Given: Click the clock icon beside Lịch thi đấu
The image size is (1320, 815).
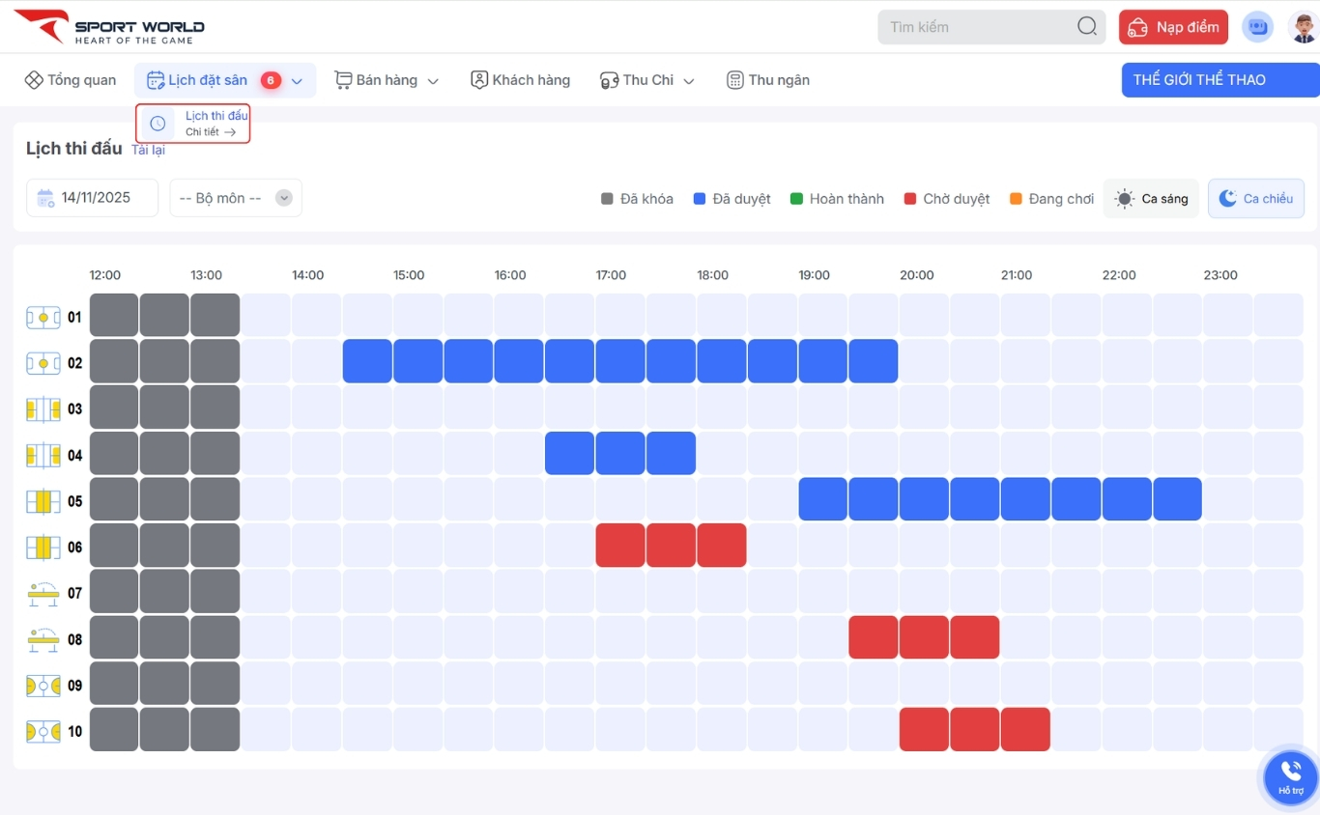Looking at the screenshot, I should point(158,124).
